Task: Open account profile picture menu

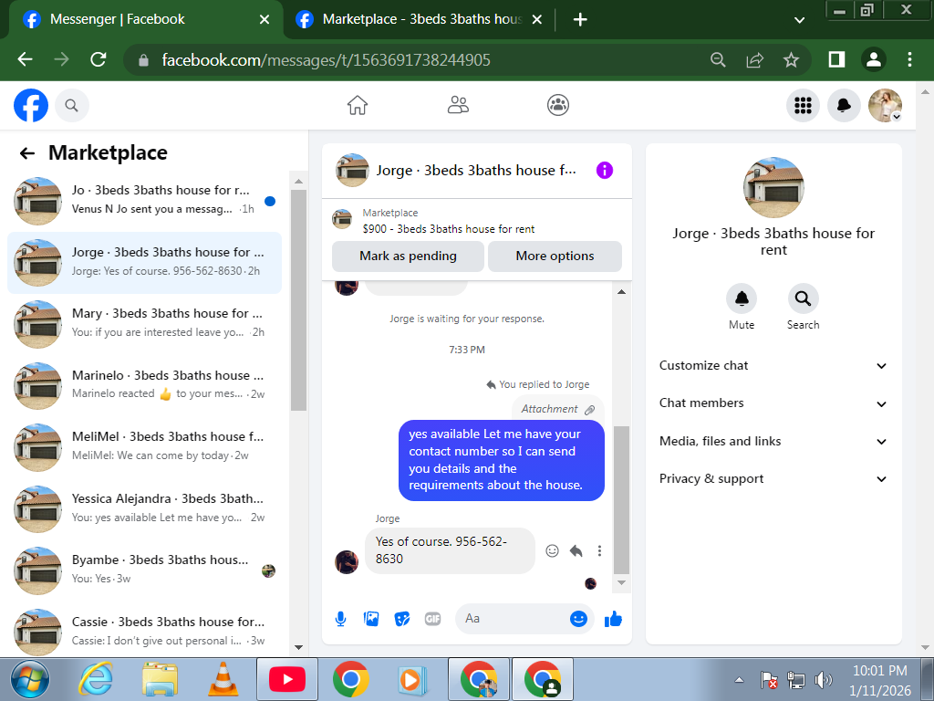Action: point(885,106)
